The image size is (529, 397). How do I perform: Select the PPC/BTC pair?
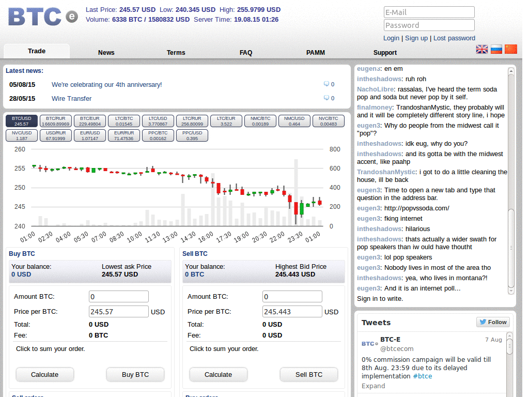click(x=158, y=136)
